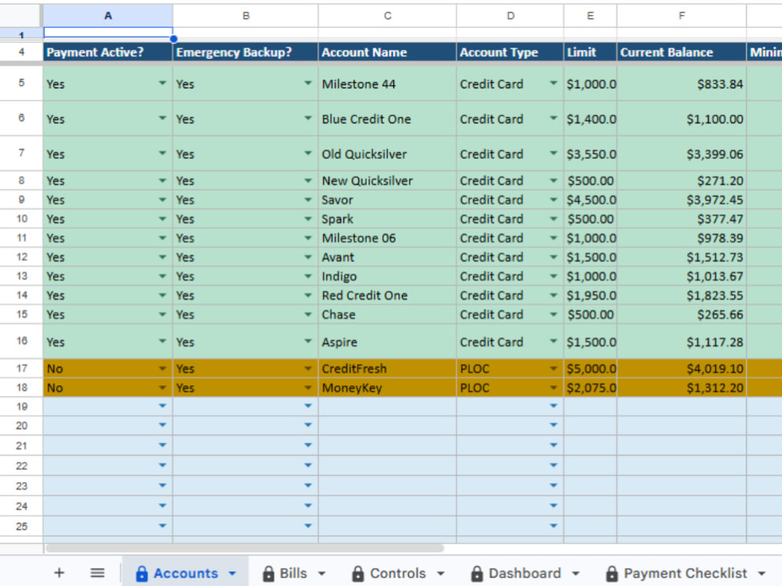
Task: Select the 'Indigo' account name cell
Action: click(387, 276)
